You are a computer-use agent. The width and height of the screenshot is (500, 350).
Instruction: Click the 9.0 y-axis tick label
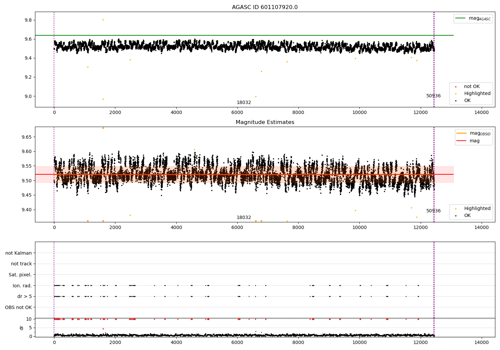(x=28, y=96)
